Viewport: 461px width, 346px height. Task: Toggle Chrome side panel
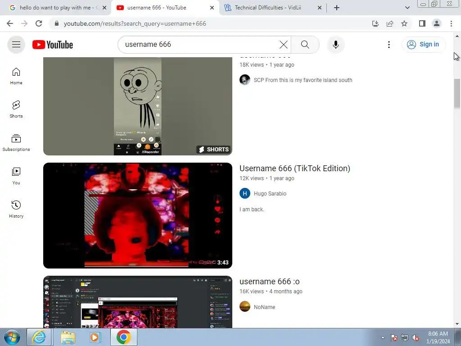[x=422, y=23]
